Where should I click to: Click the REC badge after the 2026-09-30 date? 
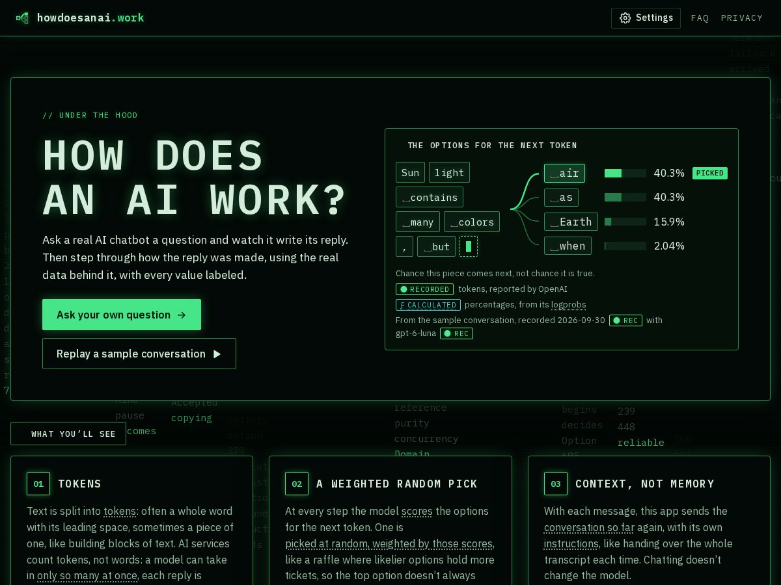coord(625,320)
